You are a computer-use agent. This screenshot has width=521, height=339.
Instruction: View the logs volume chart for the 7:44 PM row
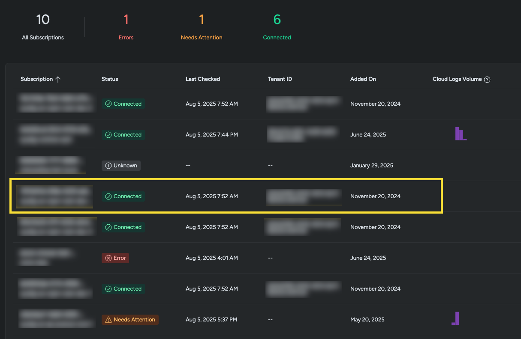pyautogui.click(x=461, y=134)
